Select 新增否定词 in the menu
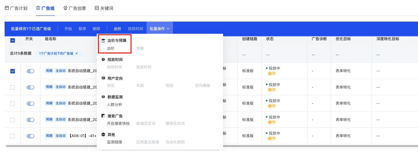 click(x=146, y=123)
